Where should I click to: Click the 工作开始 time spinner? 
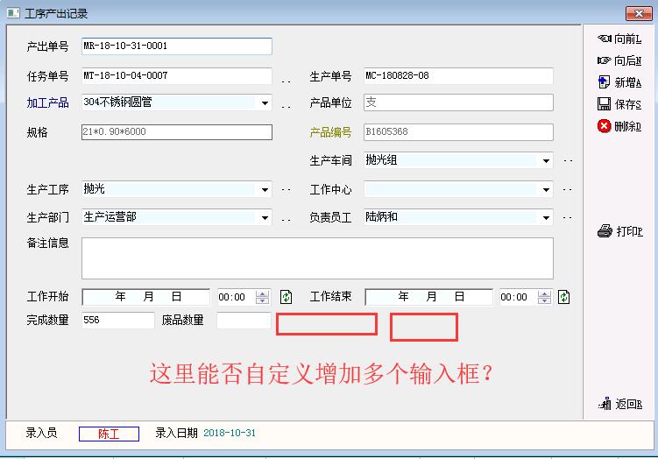[262, 297]
